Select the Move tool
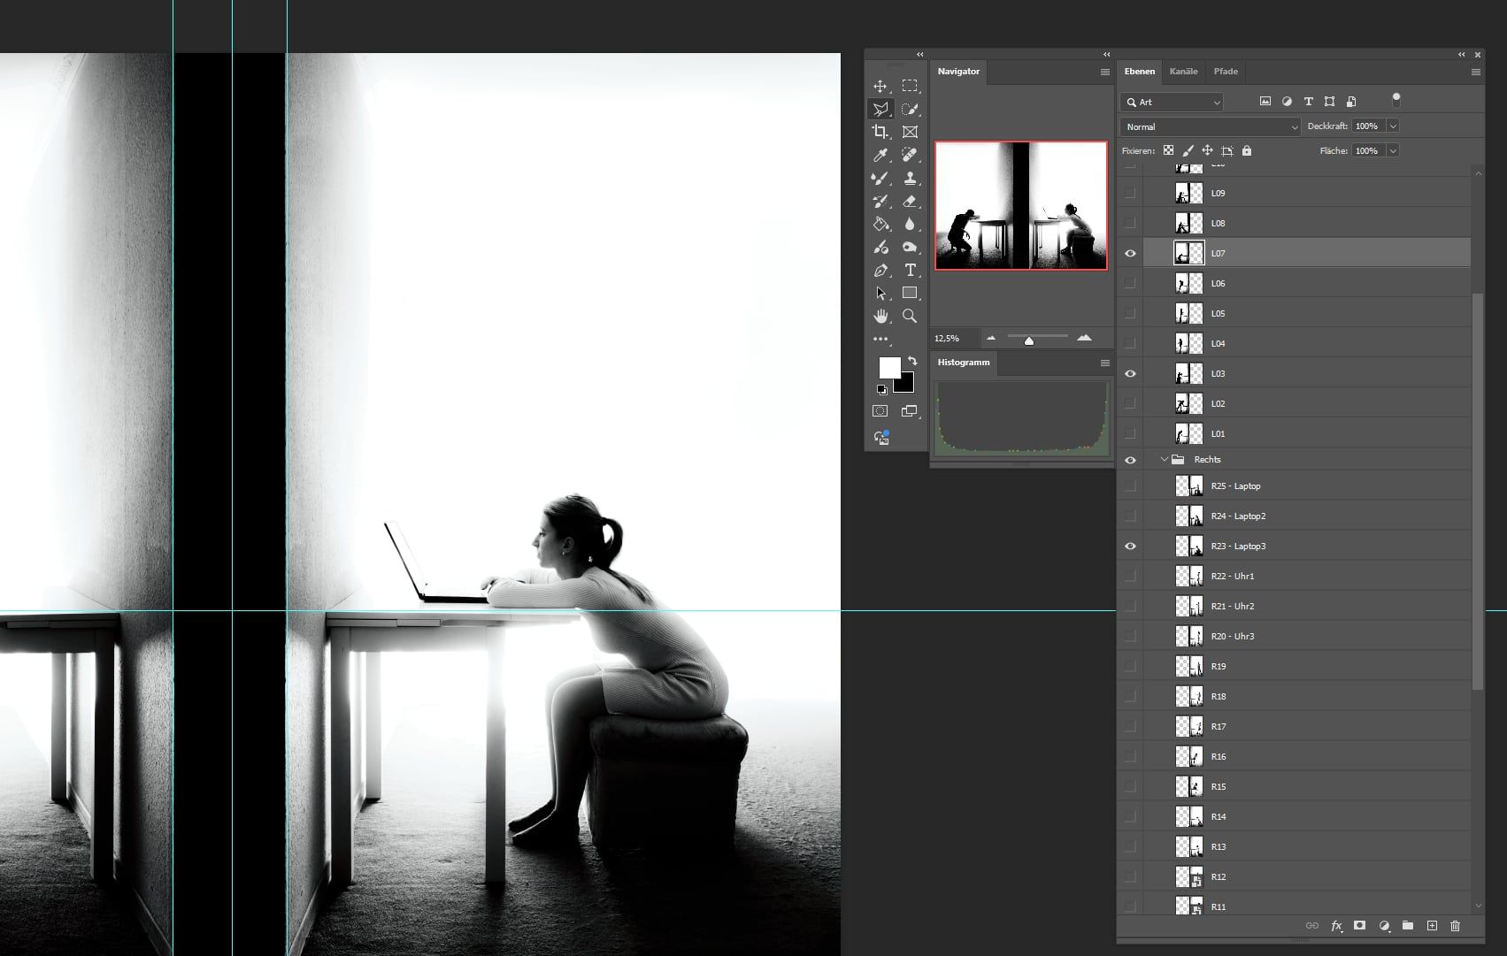Screen dimensions: 1507x956 pyautogui.click(x=880, y=86)
